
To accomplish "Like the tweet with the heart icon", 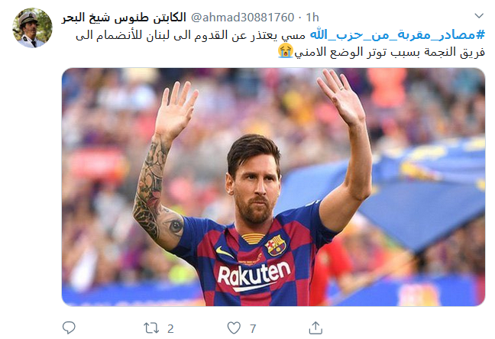I will coord(234,328).
